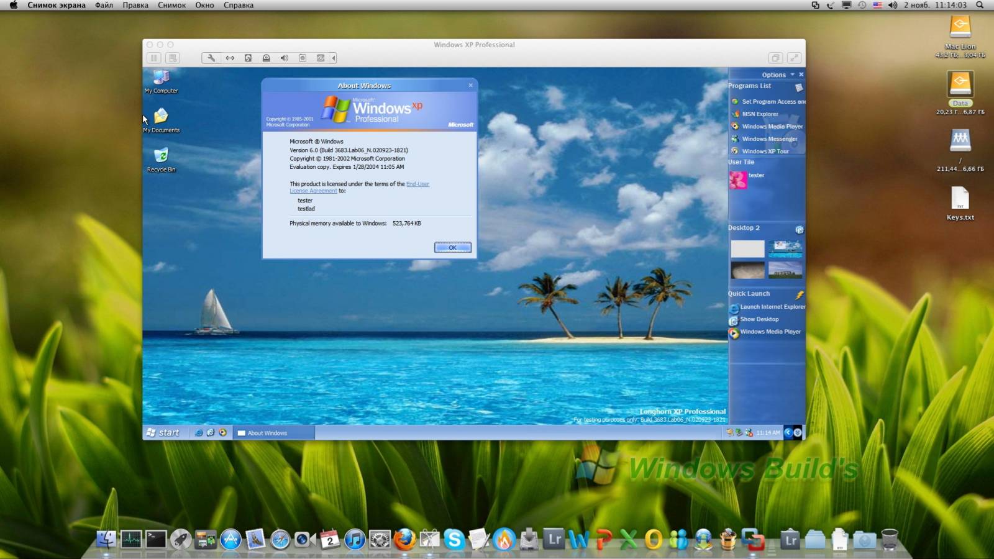
Task: Click the hard disk icon in VM toolbar
Action: [x=248, y=58]
